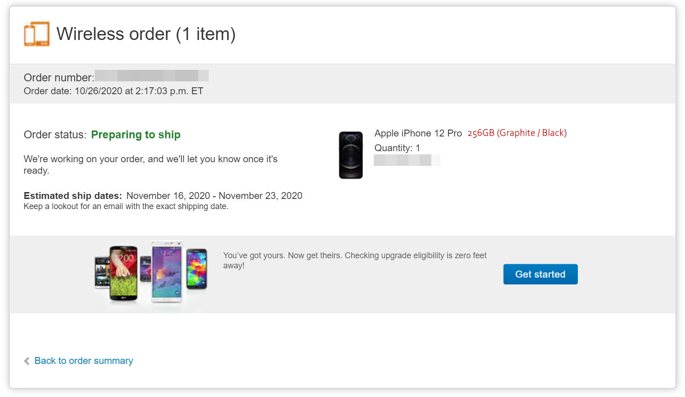Click the exact shipping date email note
The width and height of the screenshot is (685, 397).
[126, 207]
